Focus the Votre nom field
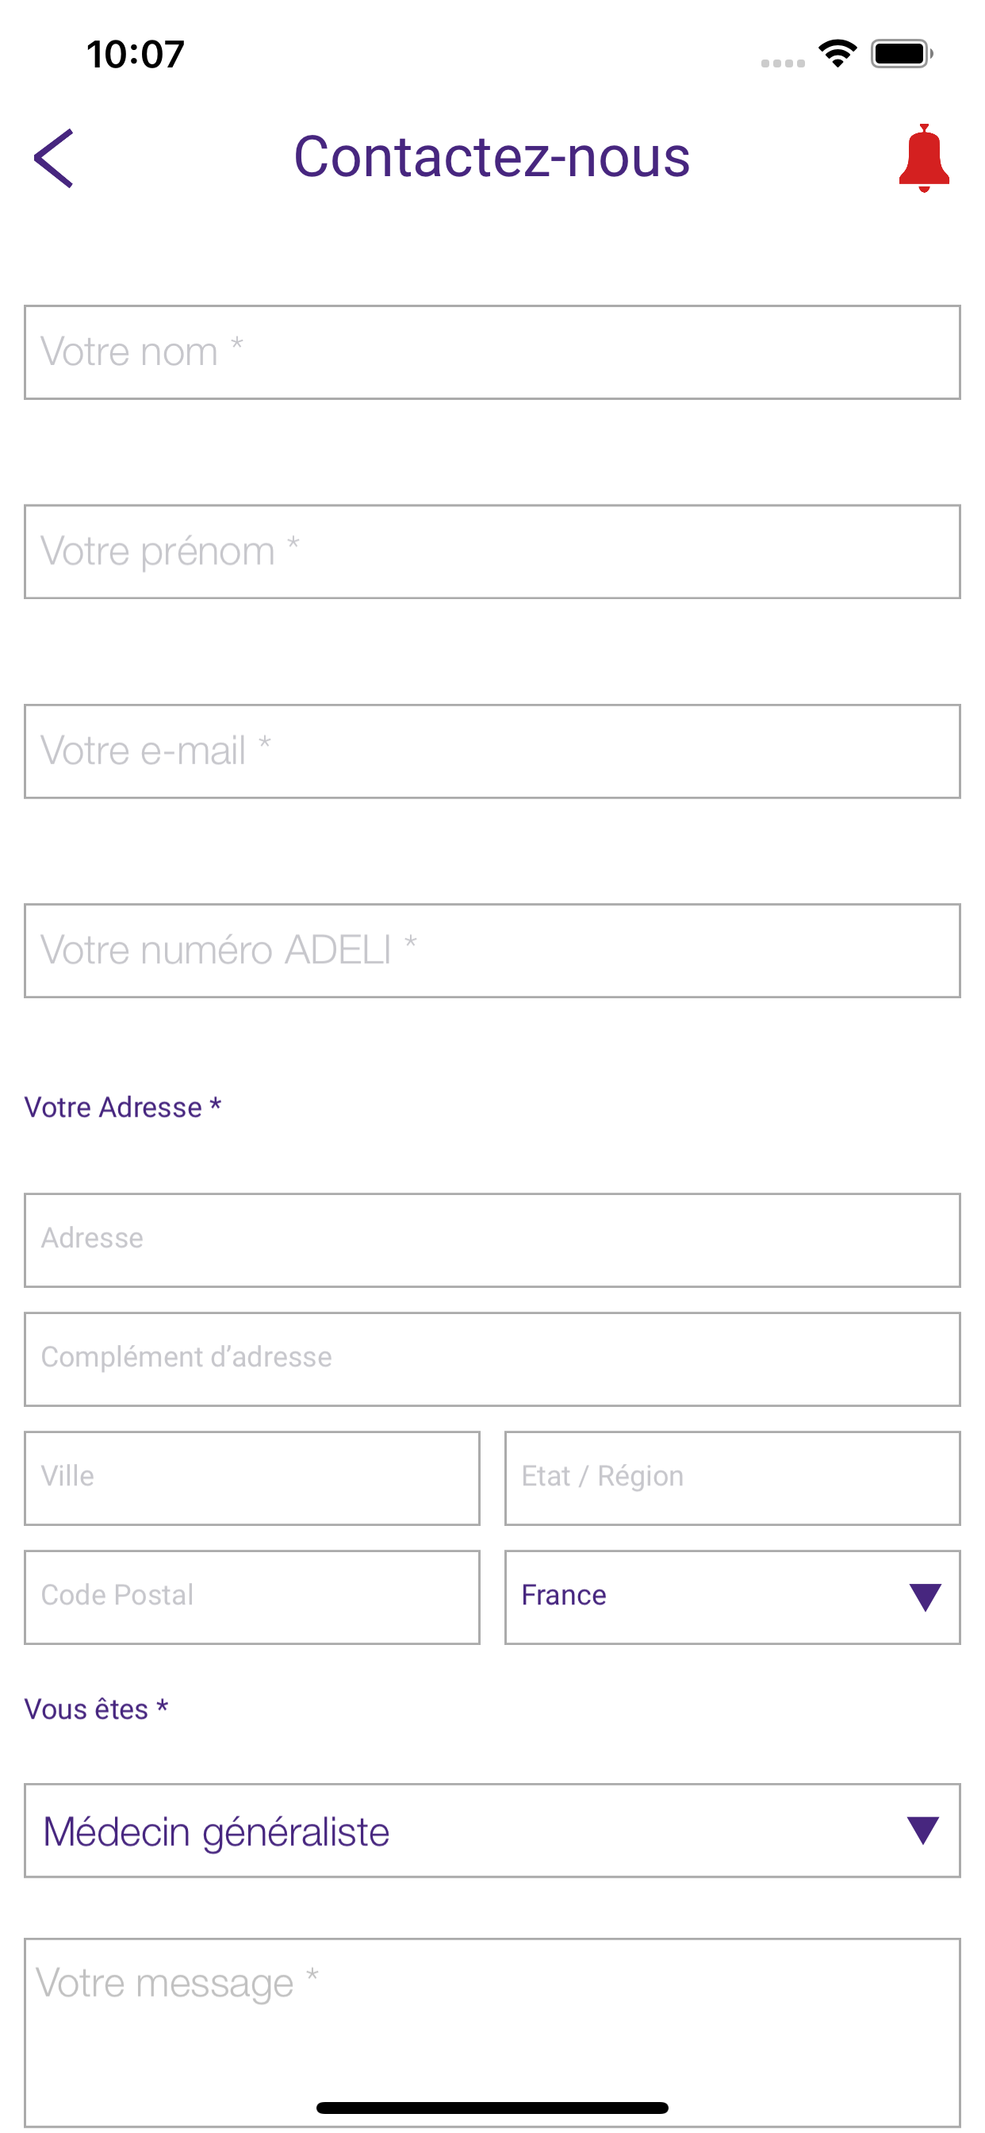 (x=492, y=352)
